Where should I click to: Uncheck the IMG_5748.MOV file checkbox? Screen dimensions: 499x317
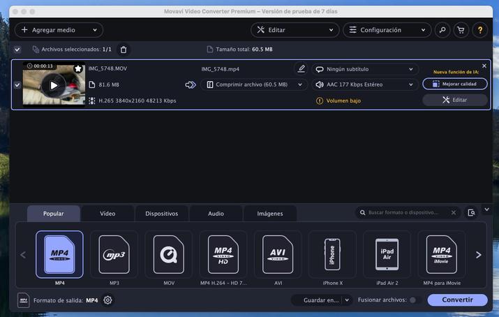tap(17, 85)
